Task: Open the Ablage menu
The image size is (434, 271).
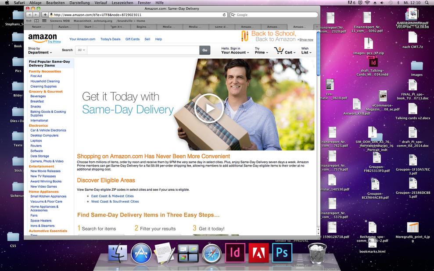Action: coord(36,3)
